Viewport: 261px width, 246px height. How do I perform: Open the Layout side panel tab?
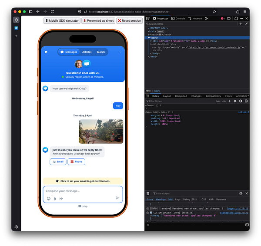[x=167, y=96]
